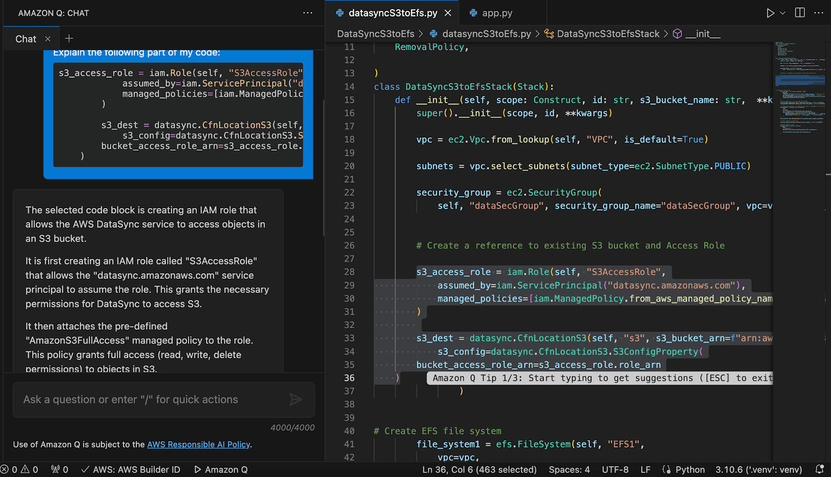The width and height of the screenshot is (831, 477).
Task: Click the '# Create EFS file system' comment
Action: 437,431
